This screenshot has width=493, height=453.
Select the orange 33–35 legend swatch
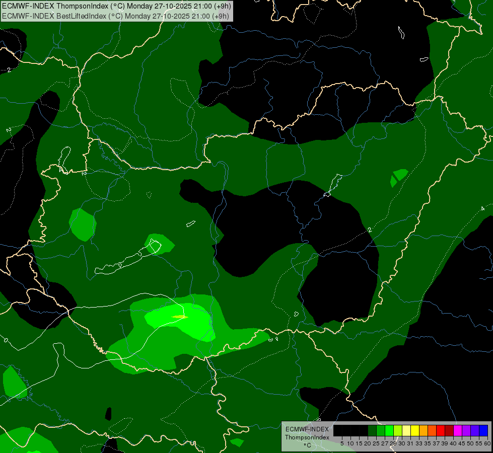(424, 430)
